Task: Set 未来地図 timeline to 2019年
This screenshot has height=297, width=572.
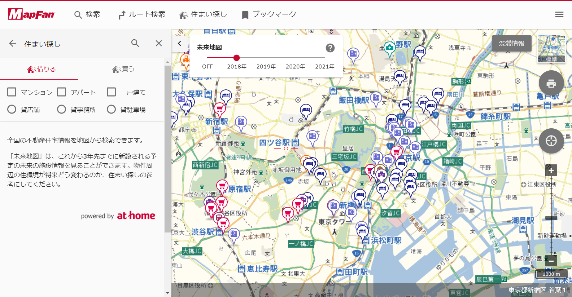Action: coord(266,66)
